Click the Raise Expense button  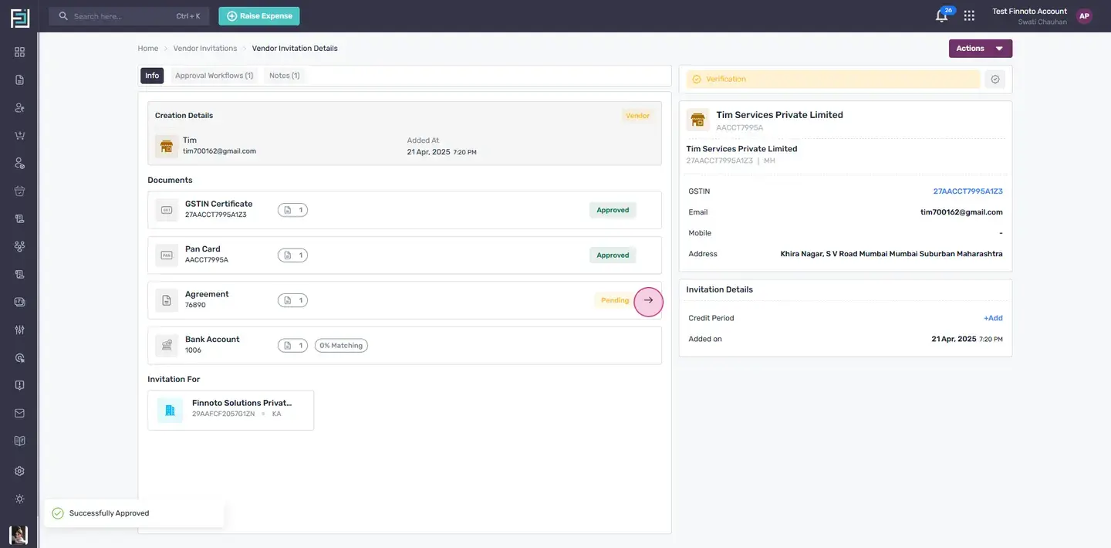[259, 16]
